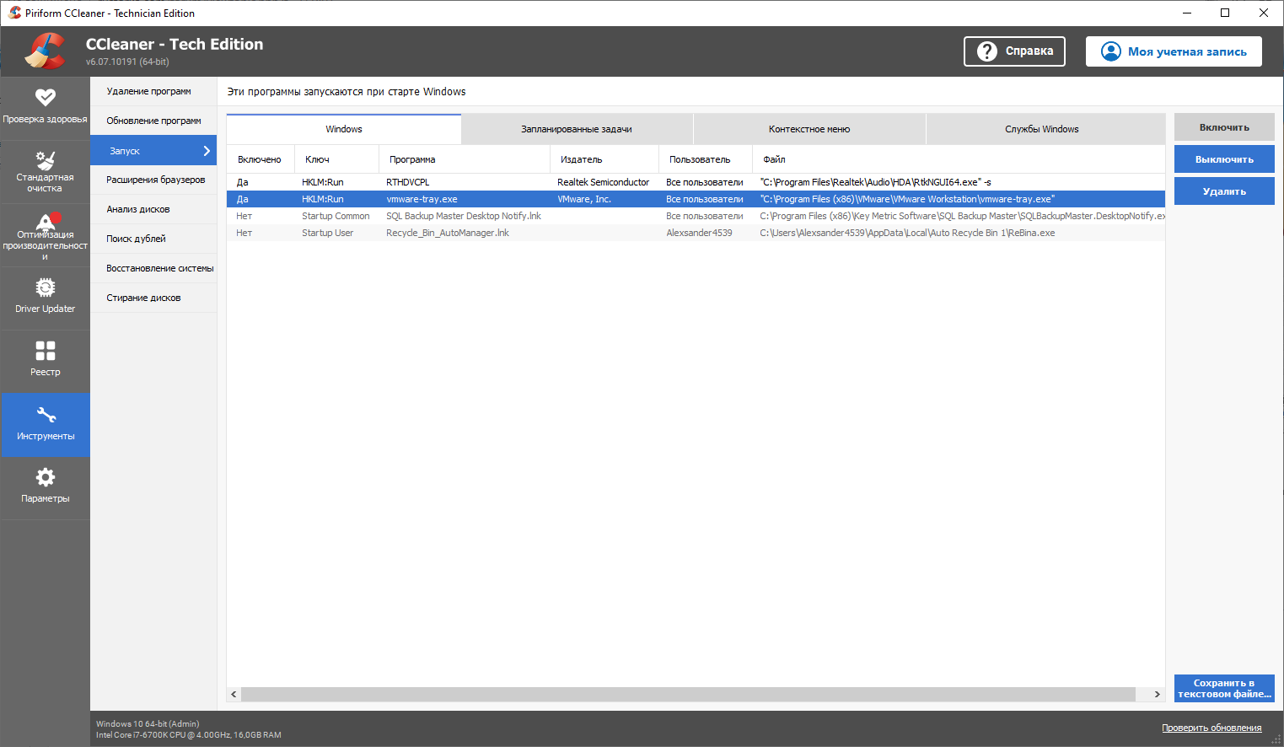The image size is (1284, 747).
Task: Open the Performance Optimizer rocket icon
Action: click(x=45, y=222)
